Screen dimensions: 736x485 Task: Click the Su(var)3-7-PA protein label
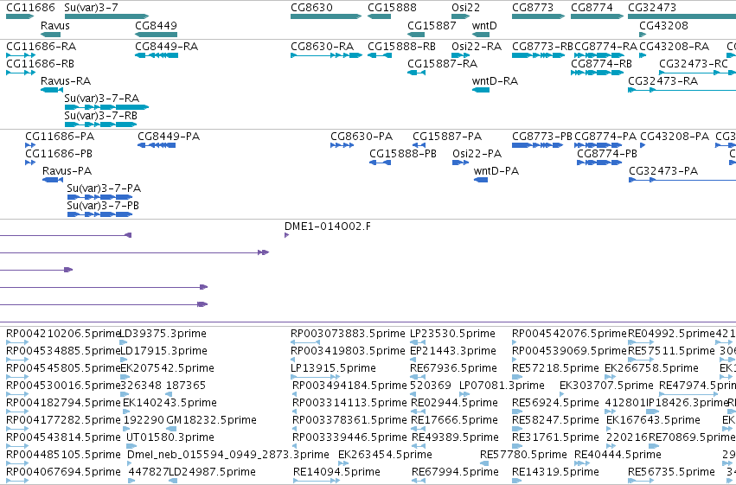[x=104, y=188]
